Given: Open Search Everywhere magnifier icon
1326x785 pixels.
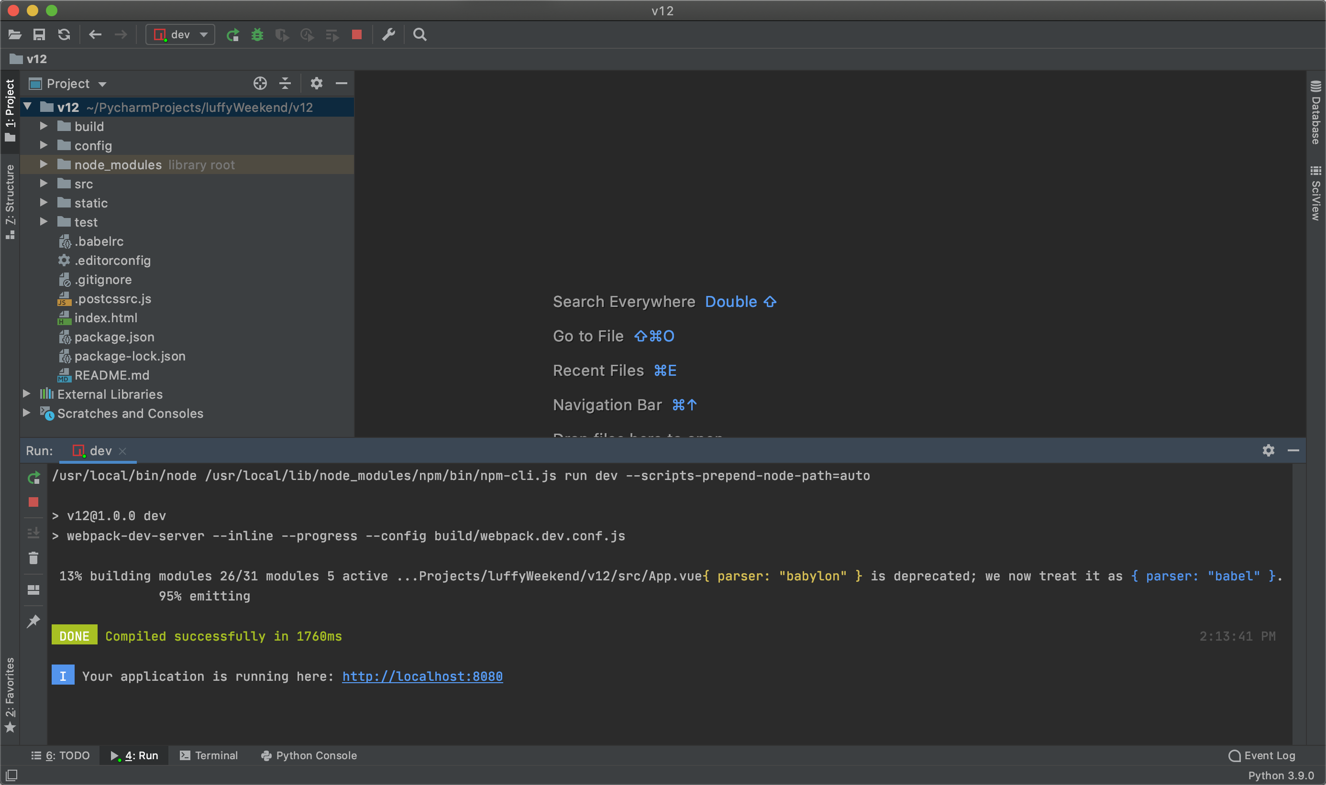Looking at the screenshot, I should [x=420, y=34].
